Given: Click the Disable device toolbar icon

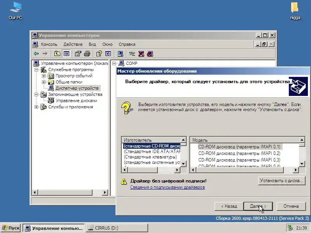Looking at the screenshot, I should point(150,54).
